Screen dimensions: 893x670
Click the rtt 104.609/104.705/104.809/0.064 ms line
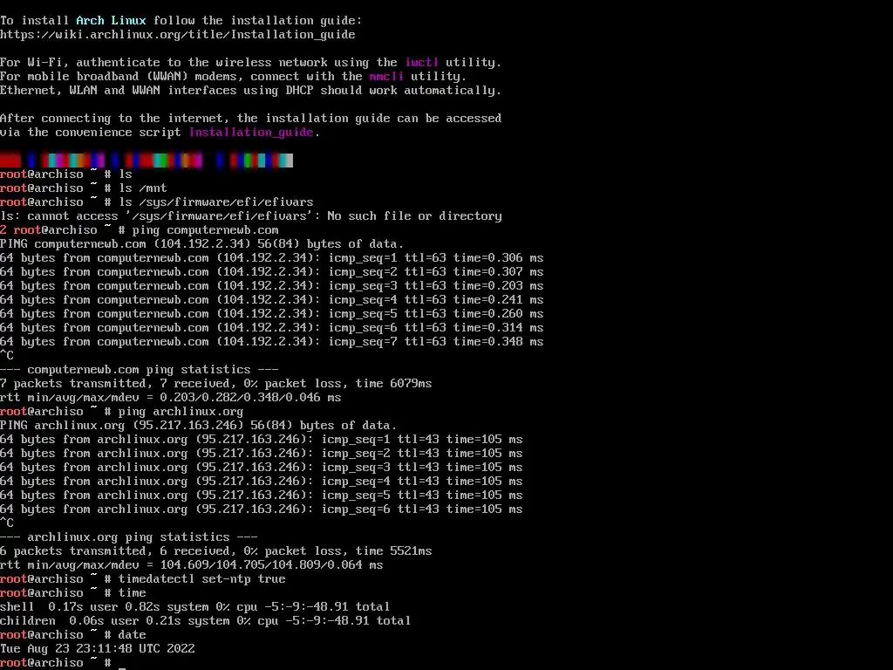tap(191, 565)
